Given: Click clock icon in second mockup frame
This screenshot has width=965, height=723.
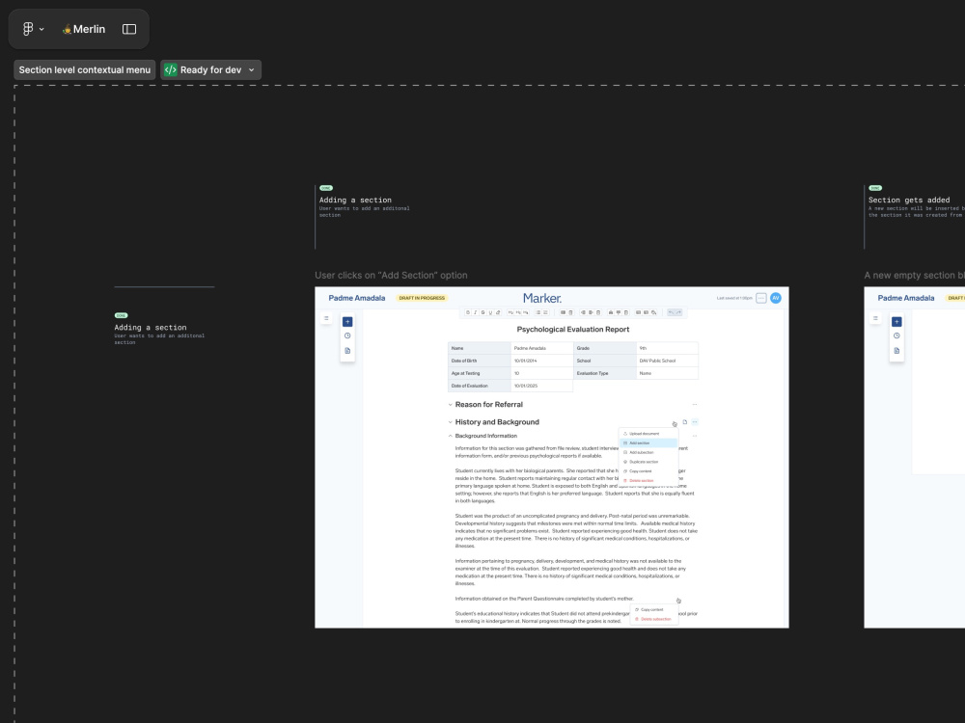Looking at the screenshot, I should [896, 335].
